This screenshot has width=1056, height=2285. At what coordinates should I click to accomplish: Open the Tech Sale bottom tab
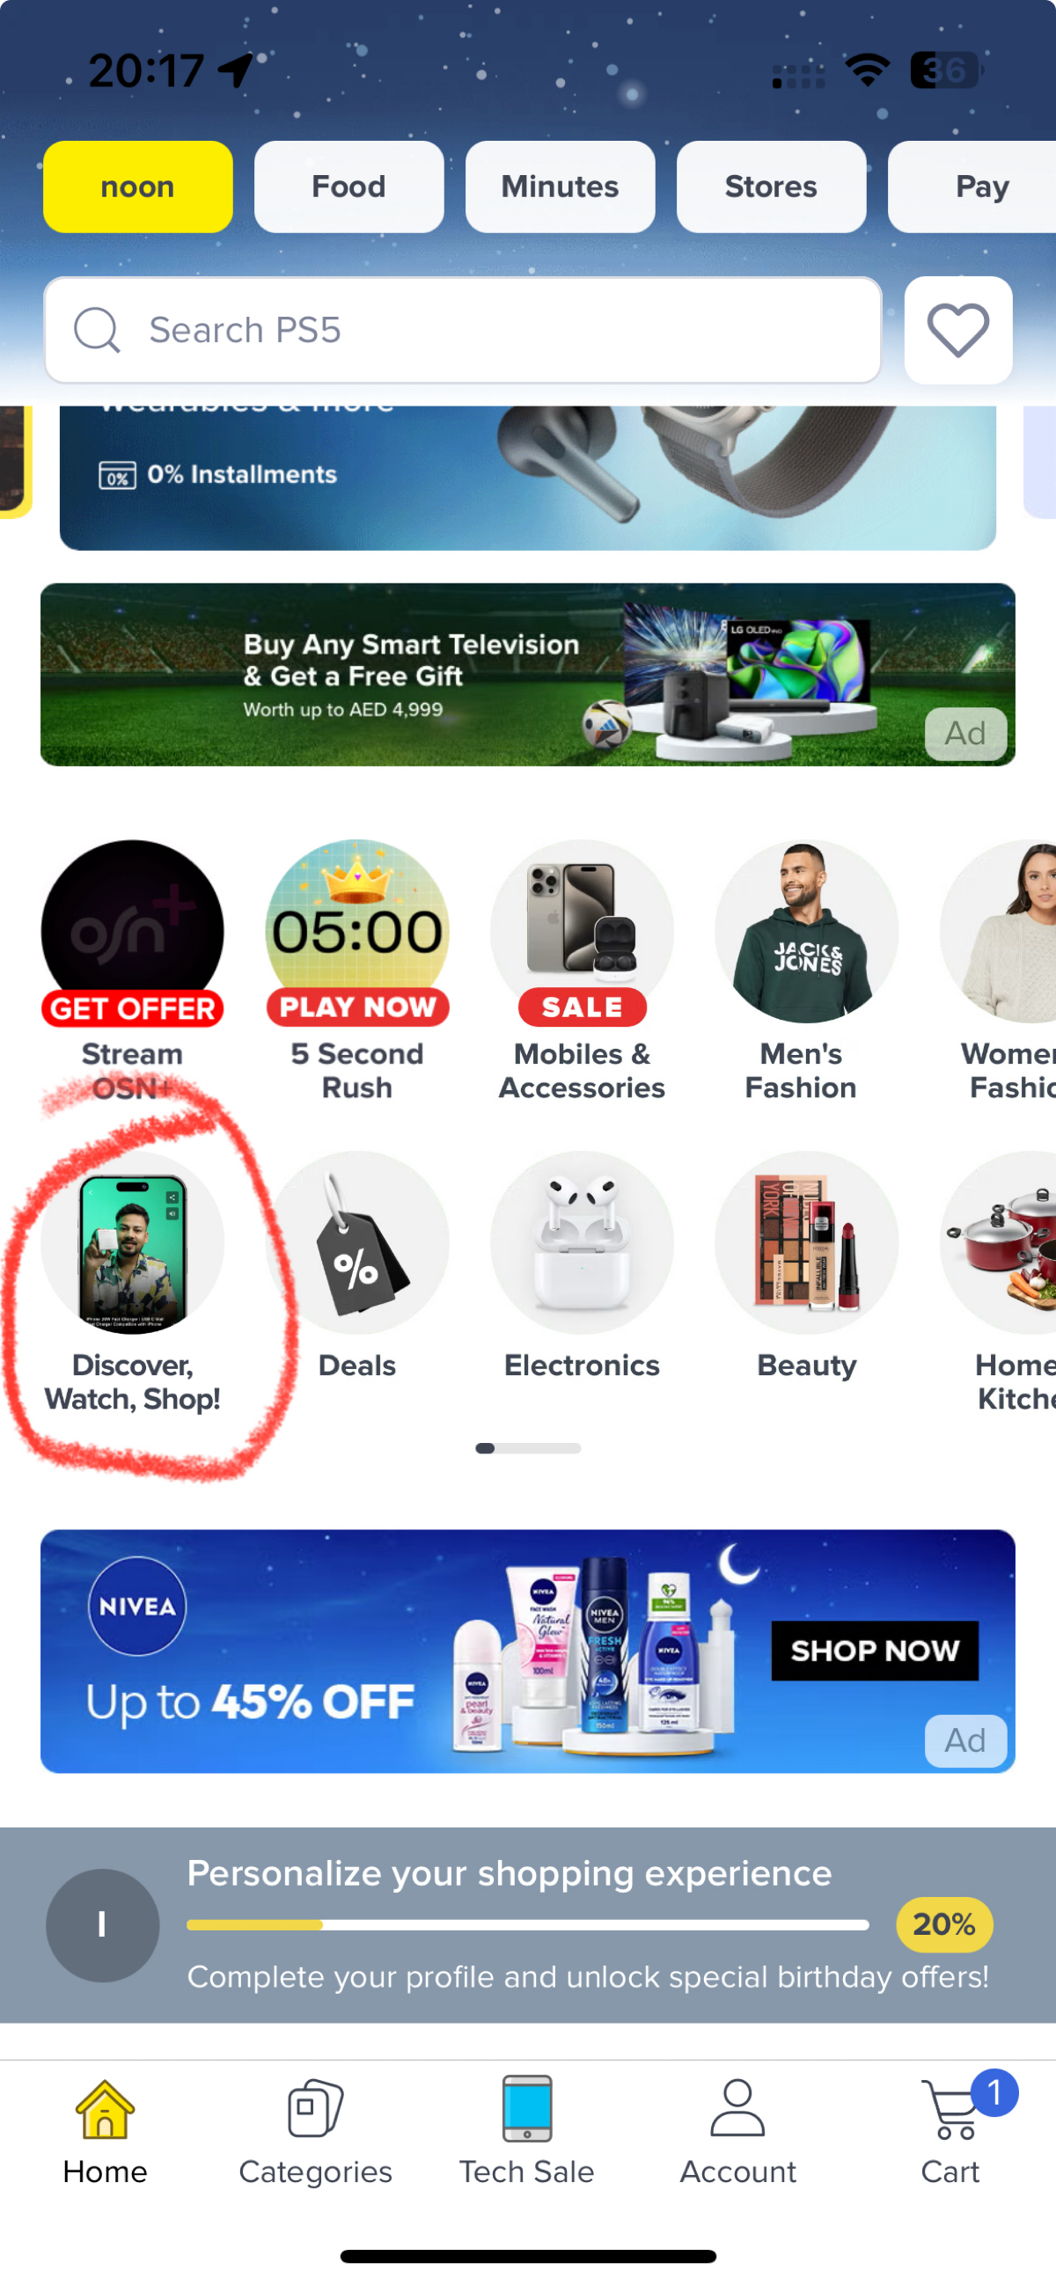point(527,2131)
